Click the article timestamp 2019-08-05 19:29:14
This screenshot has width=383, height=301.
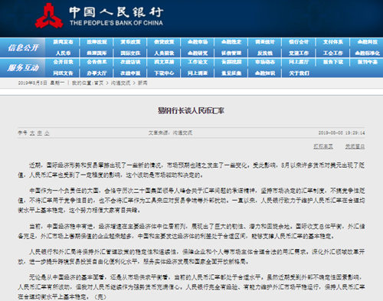click(x=342, y=133)
